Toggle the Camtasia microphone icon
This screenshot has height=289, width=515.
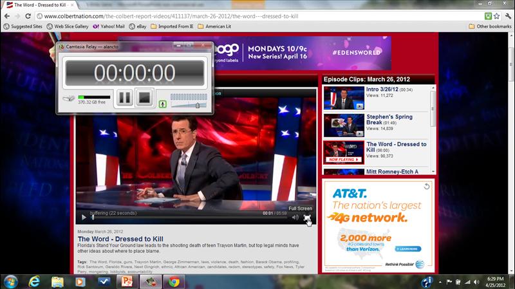pyautogui.click(x=162, y=104)
